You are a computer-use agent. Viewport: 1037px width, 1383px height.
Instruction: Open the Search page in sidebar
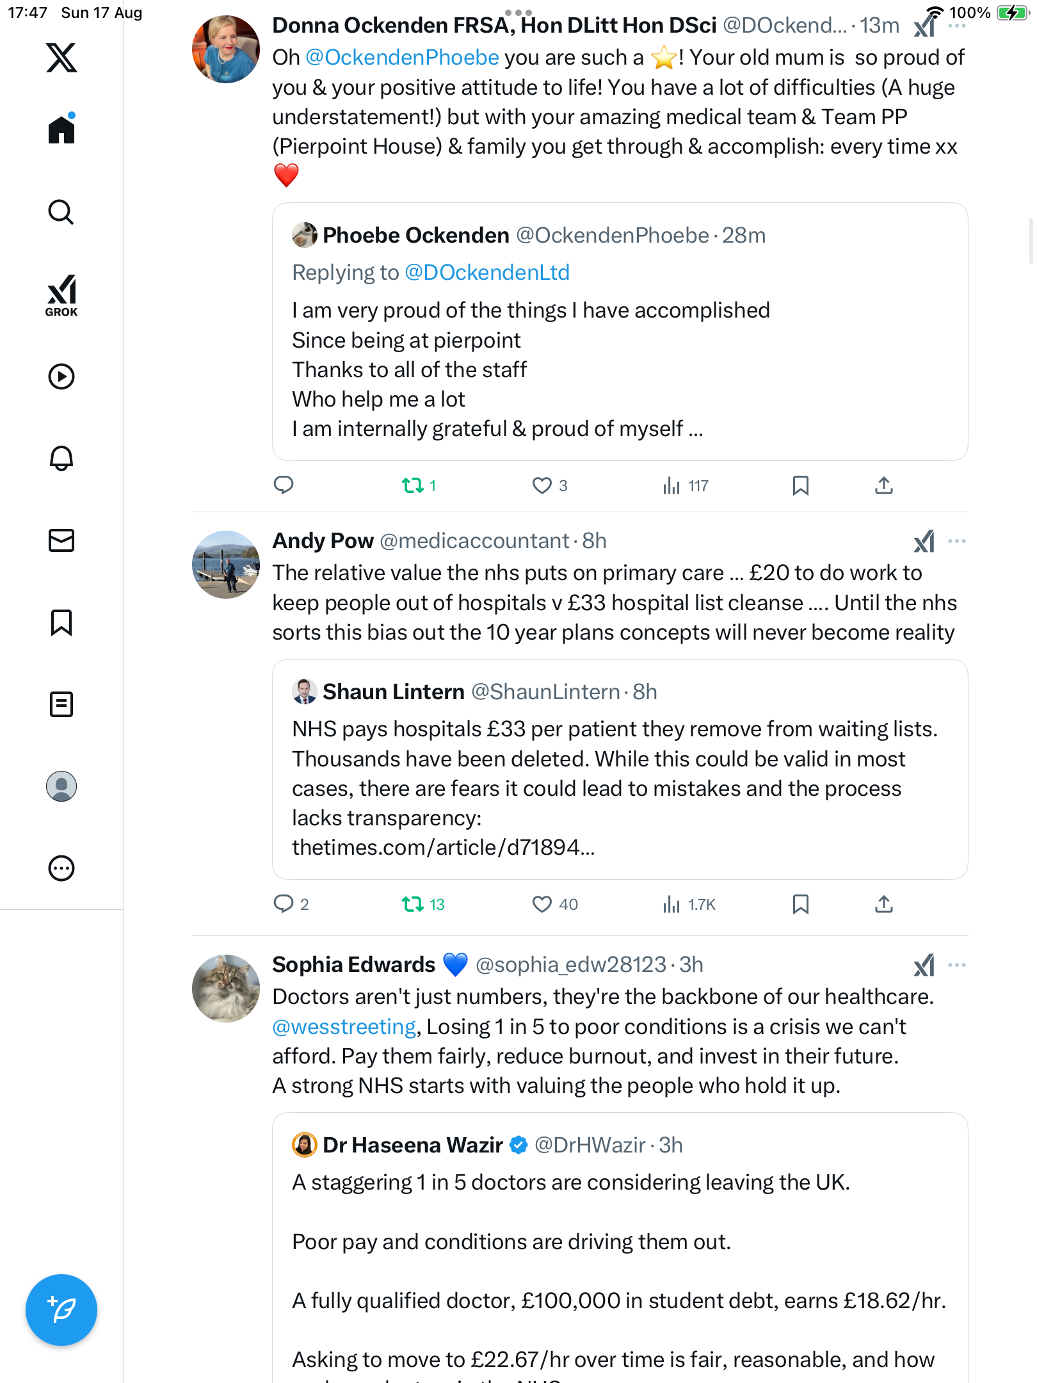point(61,213)
